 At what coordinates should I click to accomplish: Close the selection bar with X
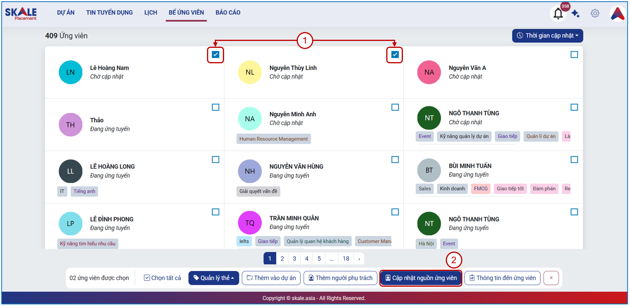[x=551, y=278]
